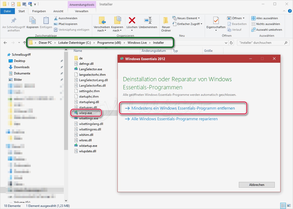
Task: Sort by the Name column header
Action: coord(78,50)
